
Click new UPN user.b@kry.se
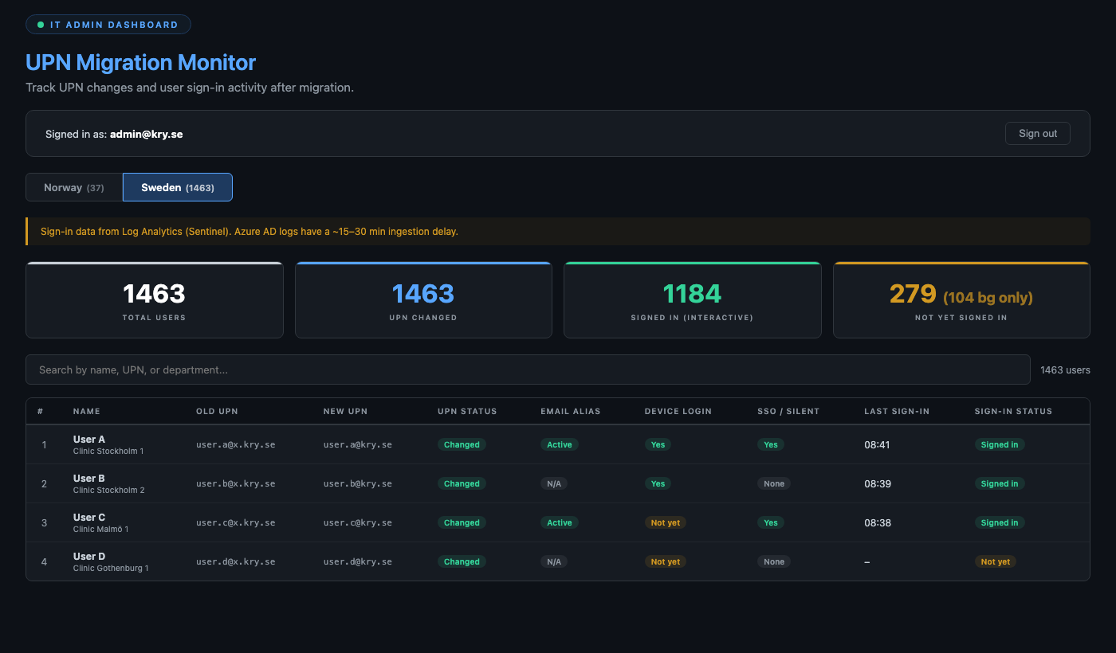[358, 483]
